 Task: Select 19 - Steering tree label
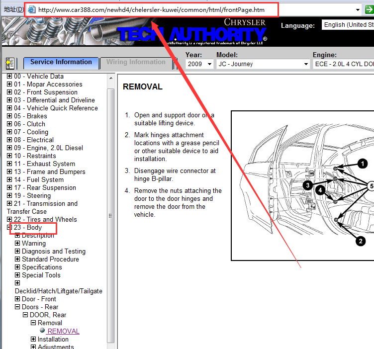[x=32, y=195]
